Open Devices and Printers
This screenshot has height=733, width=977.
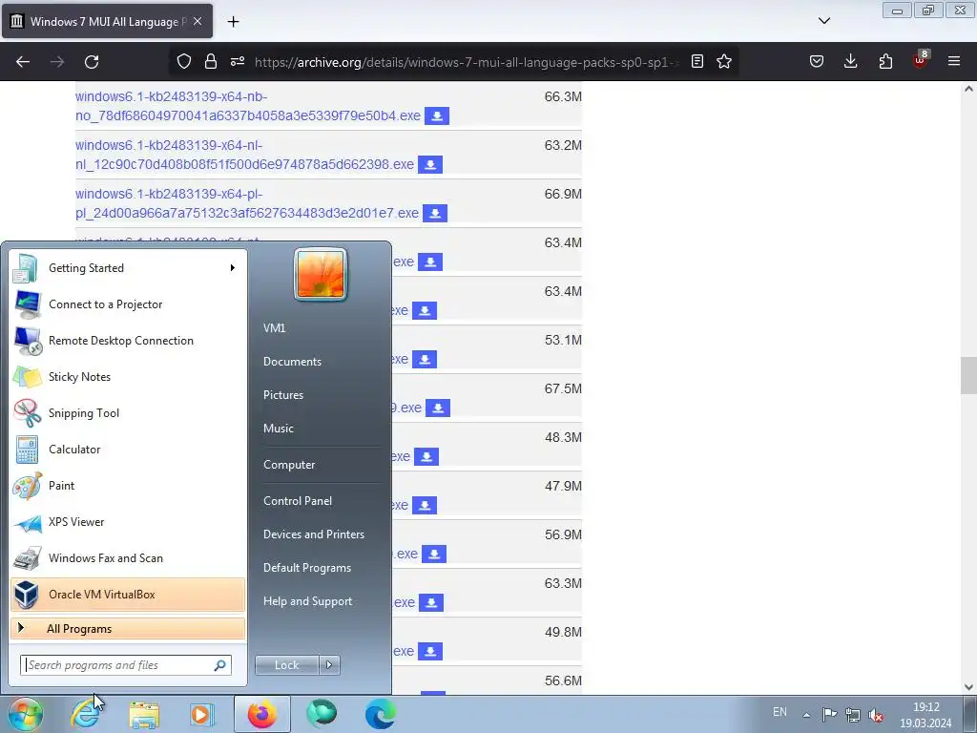pyautogui.click(x=313, y=534)
